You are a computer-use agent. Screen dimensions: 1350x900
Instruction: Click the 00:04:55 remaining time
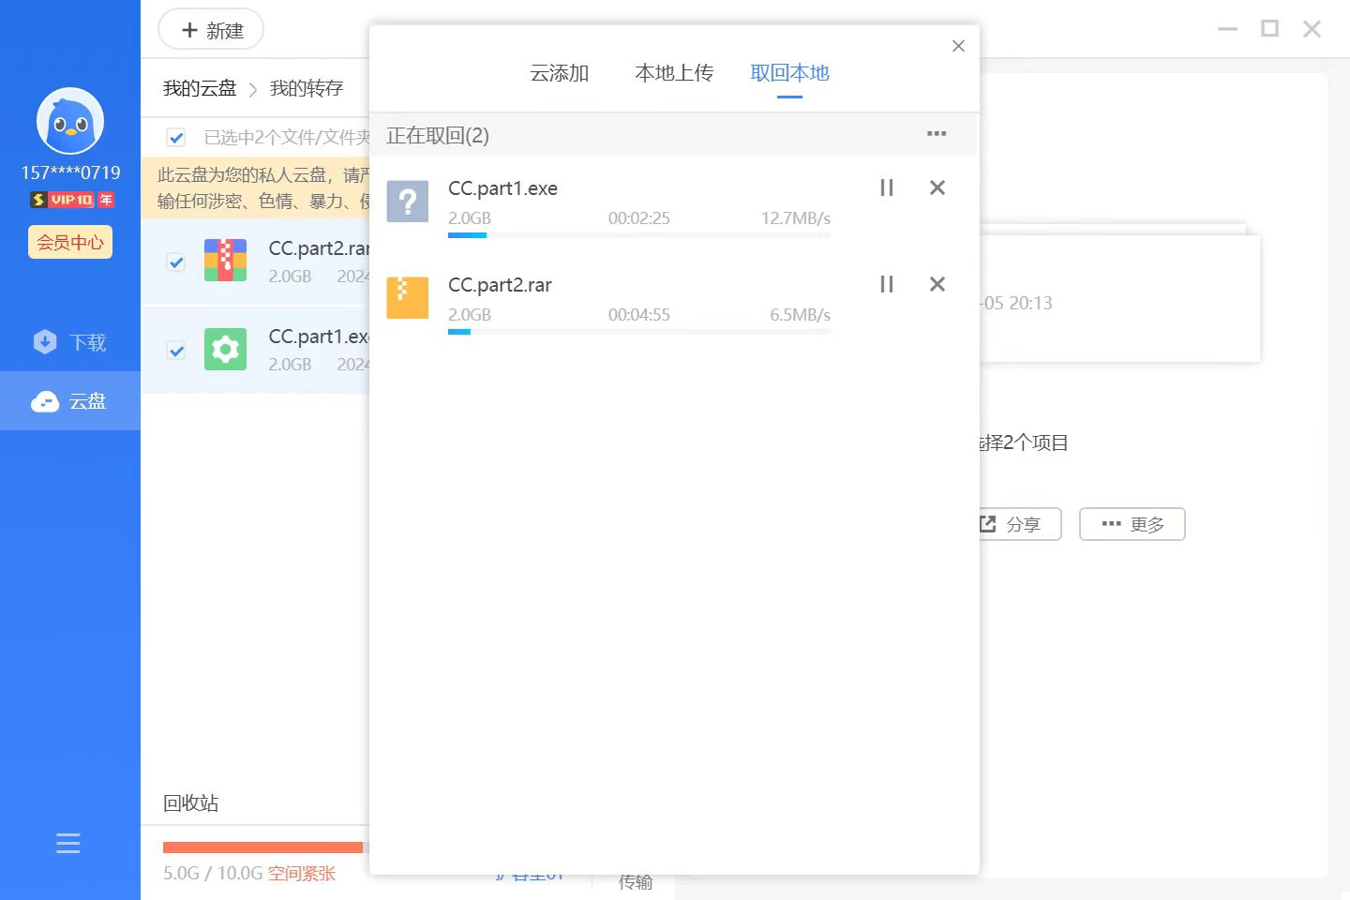point(639,315)
